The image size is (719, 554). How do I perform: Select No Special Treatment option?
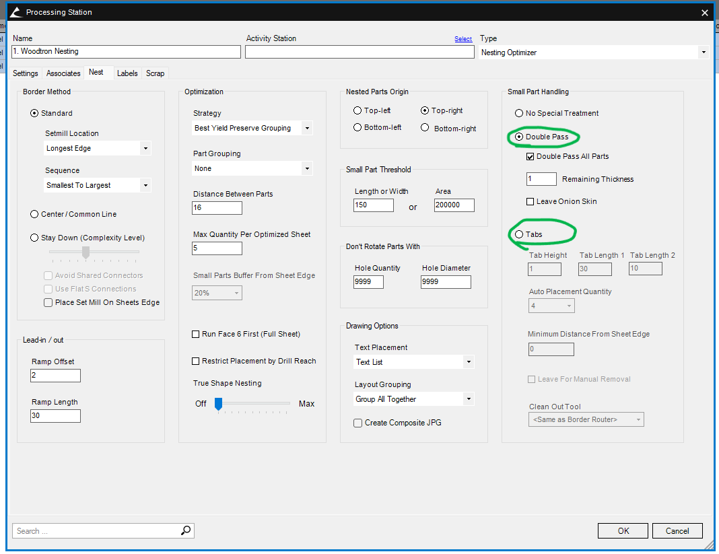pyautogui.click(x=519, y=113)
